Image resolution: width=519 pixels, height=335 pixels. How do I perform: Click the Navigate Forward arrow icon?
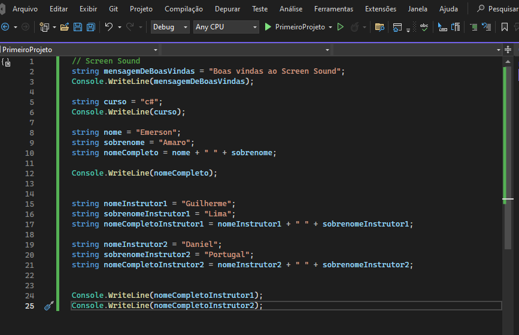(25, 27)
